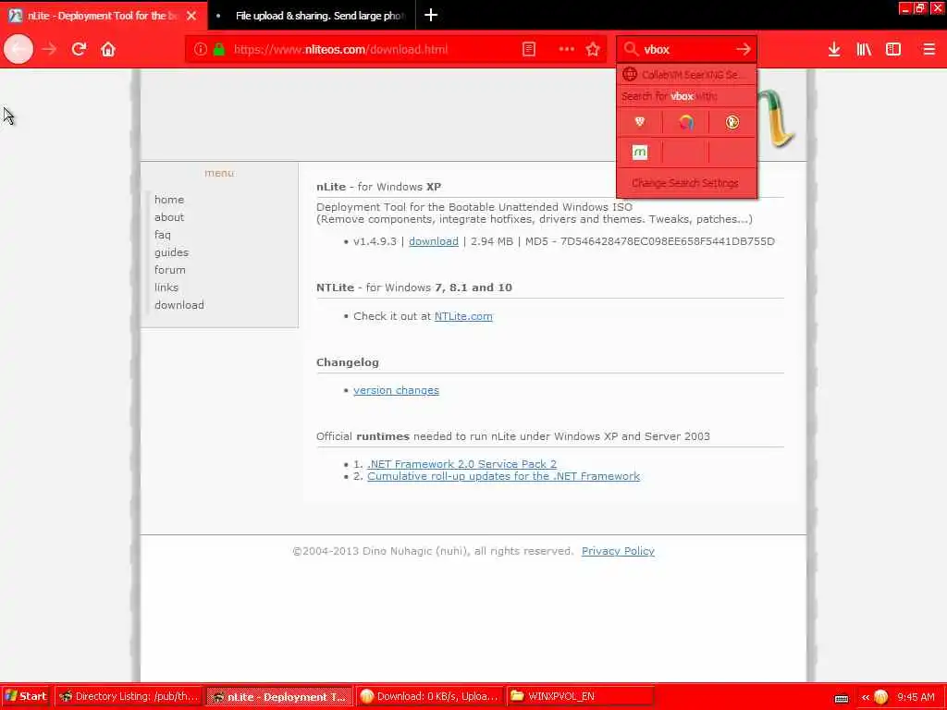
Task: Open the downloads panel
Action: pos(834,49)
